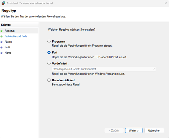Image resolution: width=169 pixels, height=138 pixels.
Task: Click the firewall icon in the title bar
Action: point(3,3)
